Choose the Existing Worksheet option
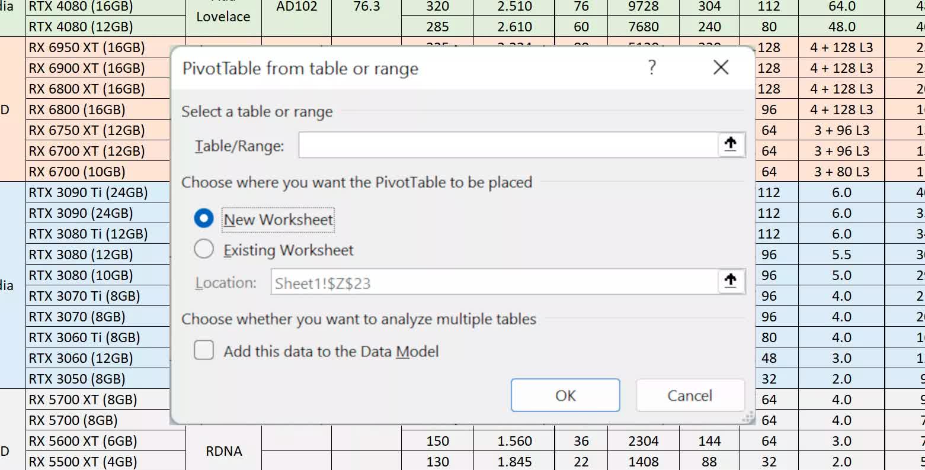This screenshot has height=470, width=925. pos(204,249)
